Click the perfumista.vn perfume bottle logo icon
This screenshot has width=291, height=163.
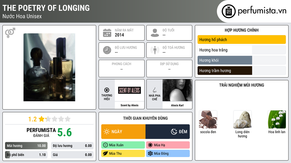229,11
